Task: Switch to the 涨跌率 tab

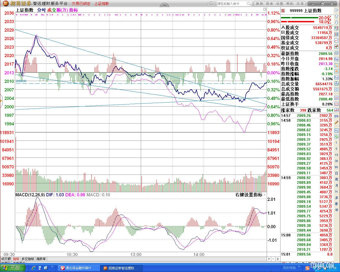Action: [x=41, y=259]
